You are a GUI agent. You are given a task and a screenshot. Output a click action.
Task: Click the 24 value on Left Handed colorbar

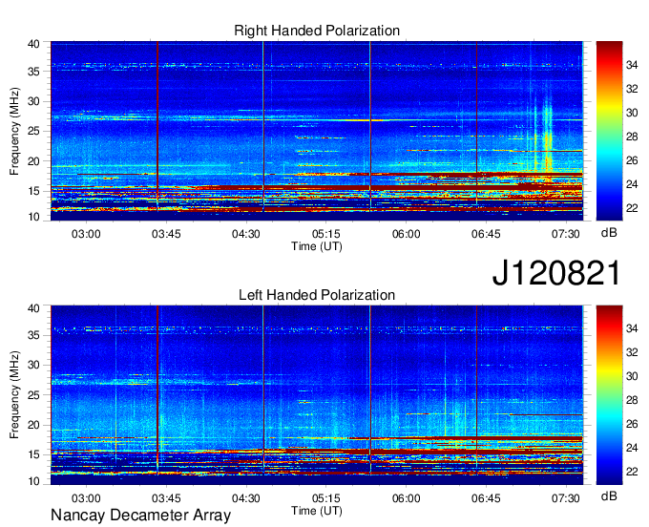pyautogui.click(x=632, y=448)
